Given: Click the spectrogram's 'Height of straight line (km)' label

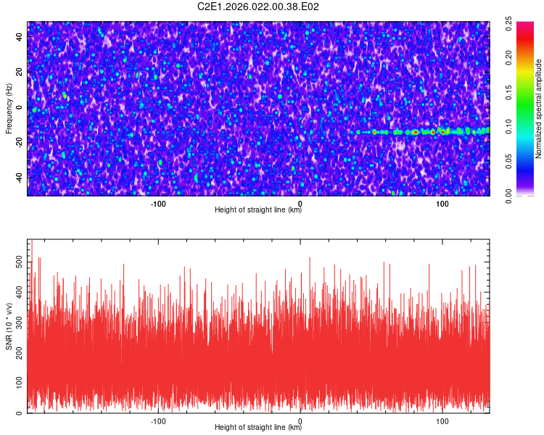Looking at the screenshot, I should tap(258, 210).
